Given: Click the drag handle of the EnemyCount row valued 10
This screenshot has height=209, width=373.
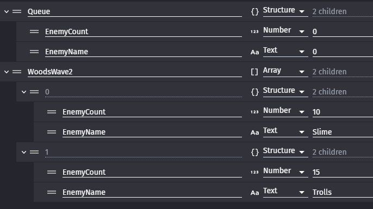Looking at the screenshot, I should click(x=52, y=112).
